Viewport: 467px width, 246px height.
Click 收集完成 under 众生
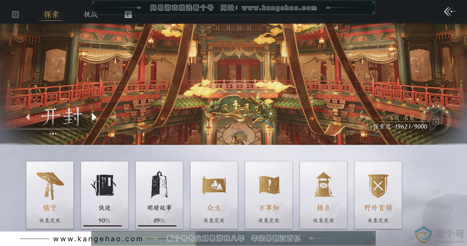tap(214, 221)
